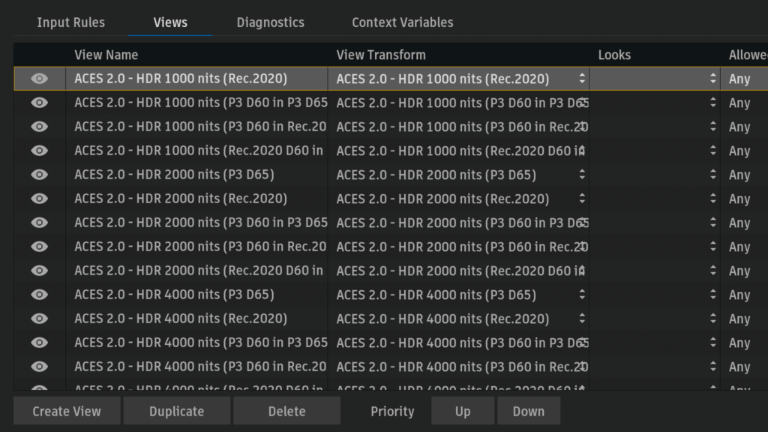768x432 pixels.
Task: Go to the Context Variables tab
Action: [403, 22]
